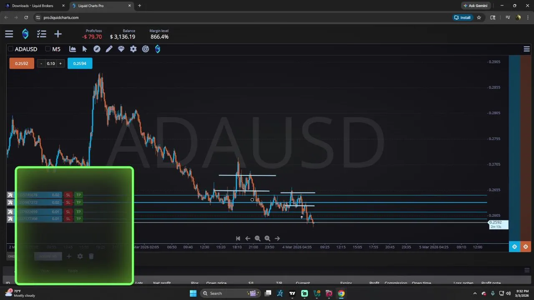
Task: Click the Balance $ 3,136.19 value
Action: click(122, 37)
